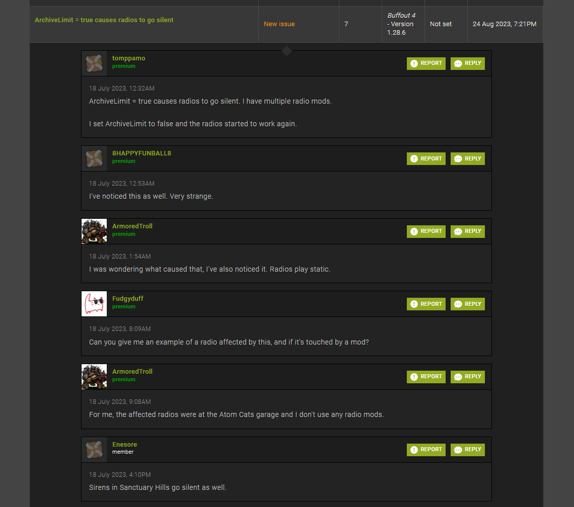Image resolution: width=574 pixels, height=507 pixels.
Task: Report tomppamo's comment
Action: point(426,63)
